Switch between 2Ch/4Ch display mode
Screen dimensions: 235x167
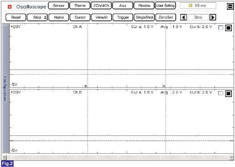pyautogui.click(x=101, y=6)
